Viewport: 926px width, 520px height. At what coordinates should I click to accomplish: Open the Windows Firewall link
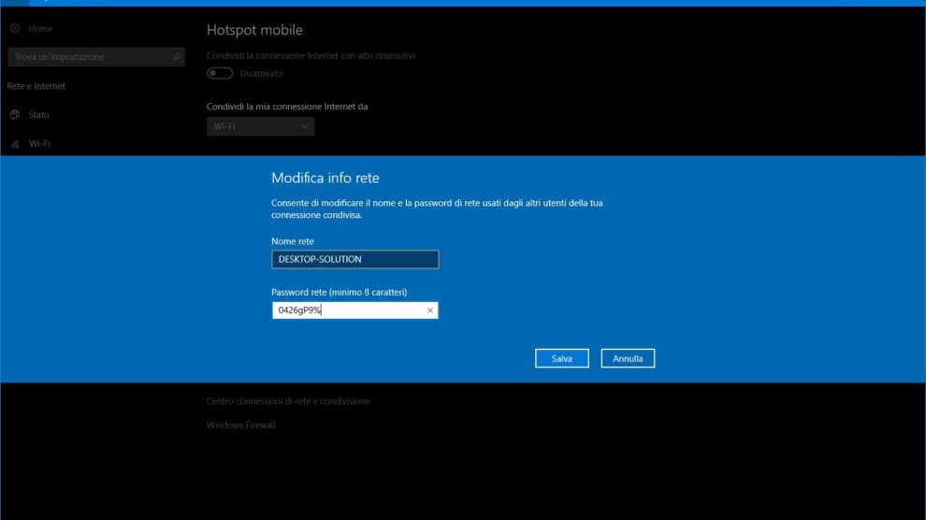(x=241, y=426)
